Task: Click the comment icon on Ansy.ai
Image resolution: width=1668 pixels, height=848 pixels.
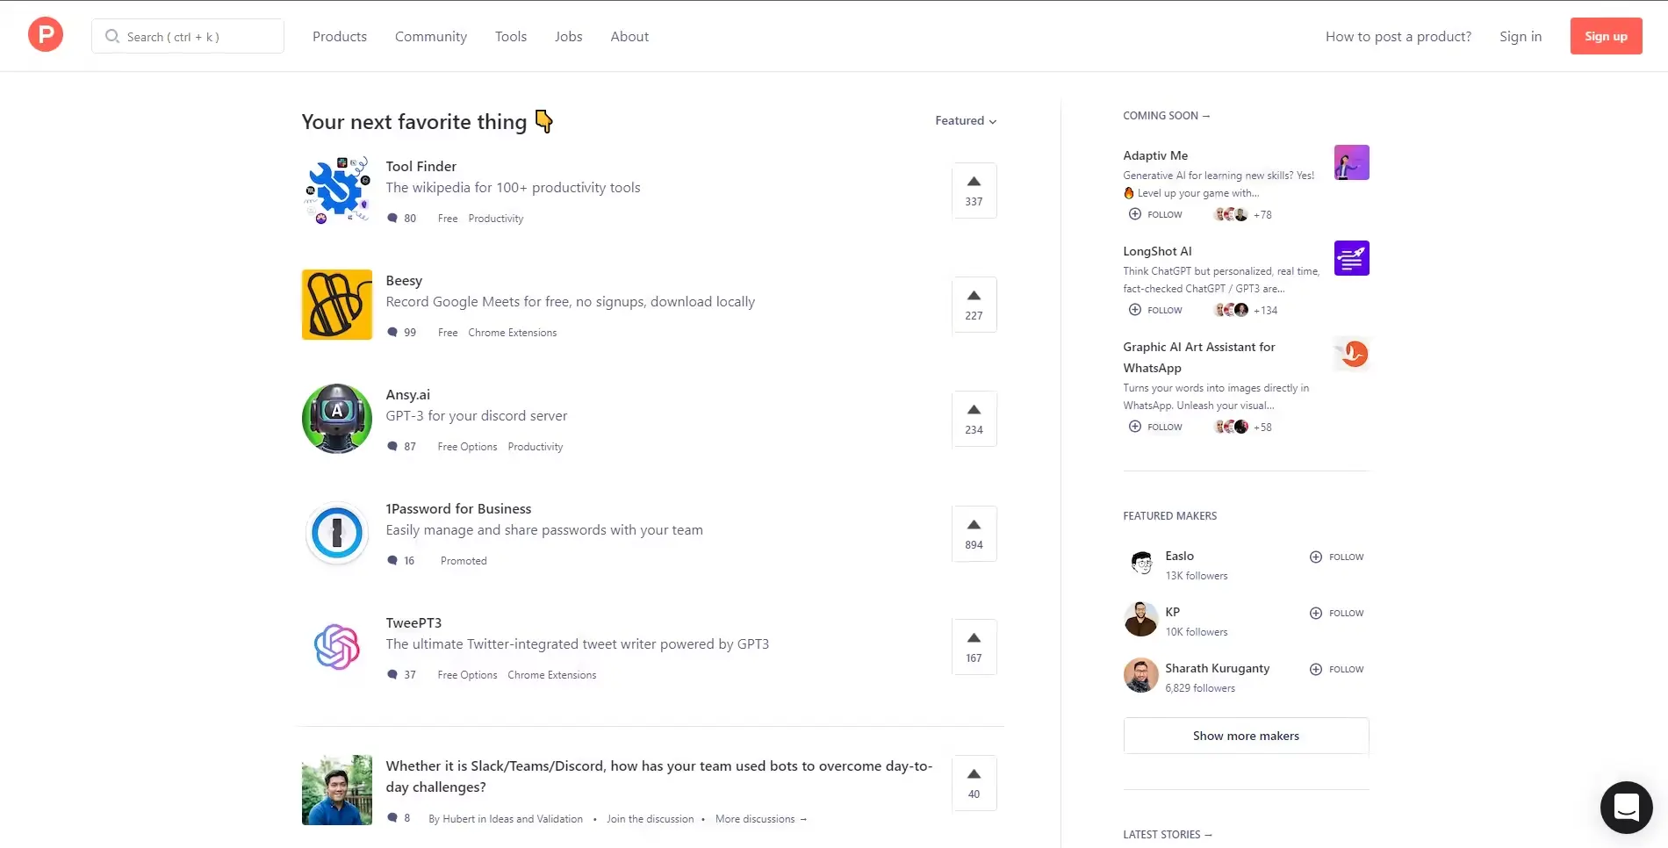Action: pyautogui.click(x=393, y=446)
